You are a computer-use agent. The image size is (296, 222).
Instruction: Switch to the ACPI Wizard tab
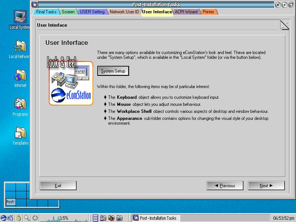click(186, 12)
